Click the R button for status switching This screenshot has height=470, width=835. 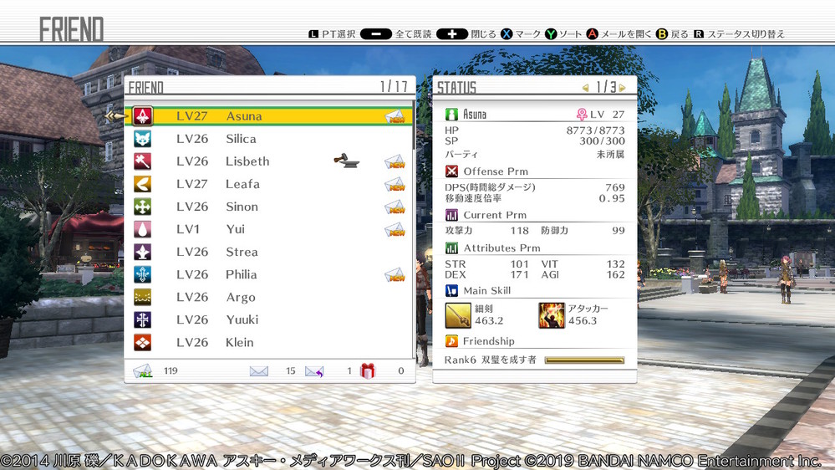coord(698,34)
